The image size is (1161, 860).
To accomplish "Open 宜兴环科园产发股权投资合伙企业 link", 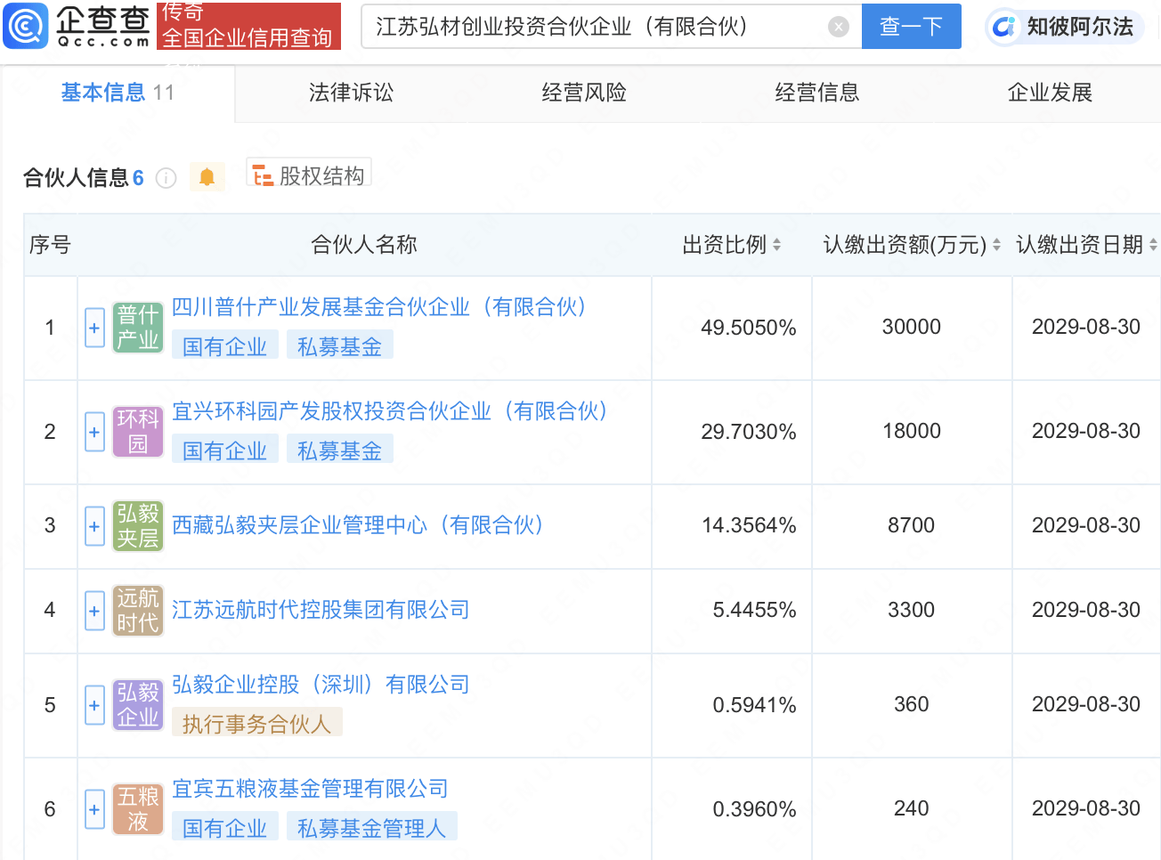I will (393, 411).
